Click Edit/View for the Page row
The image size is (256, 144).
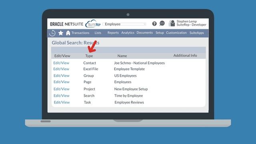62,82
